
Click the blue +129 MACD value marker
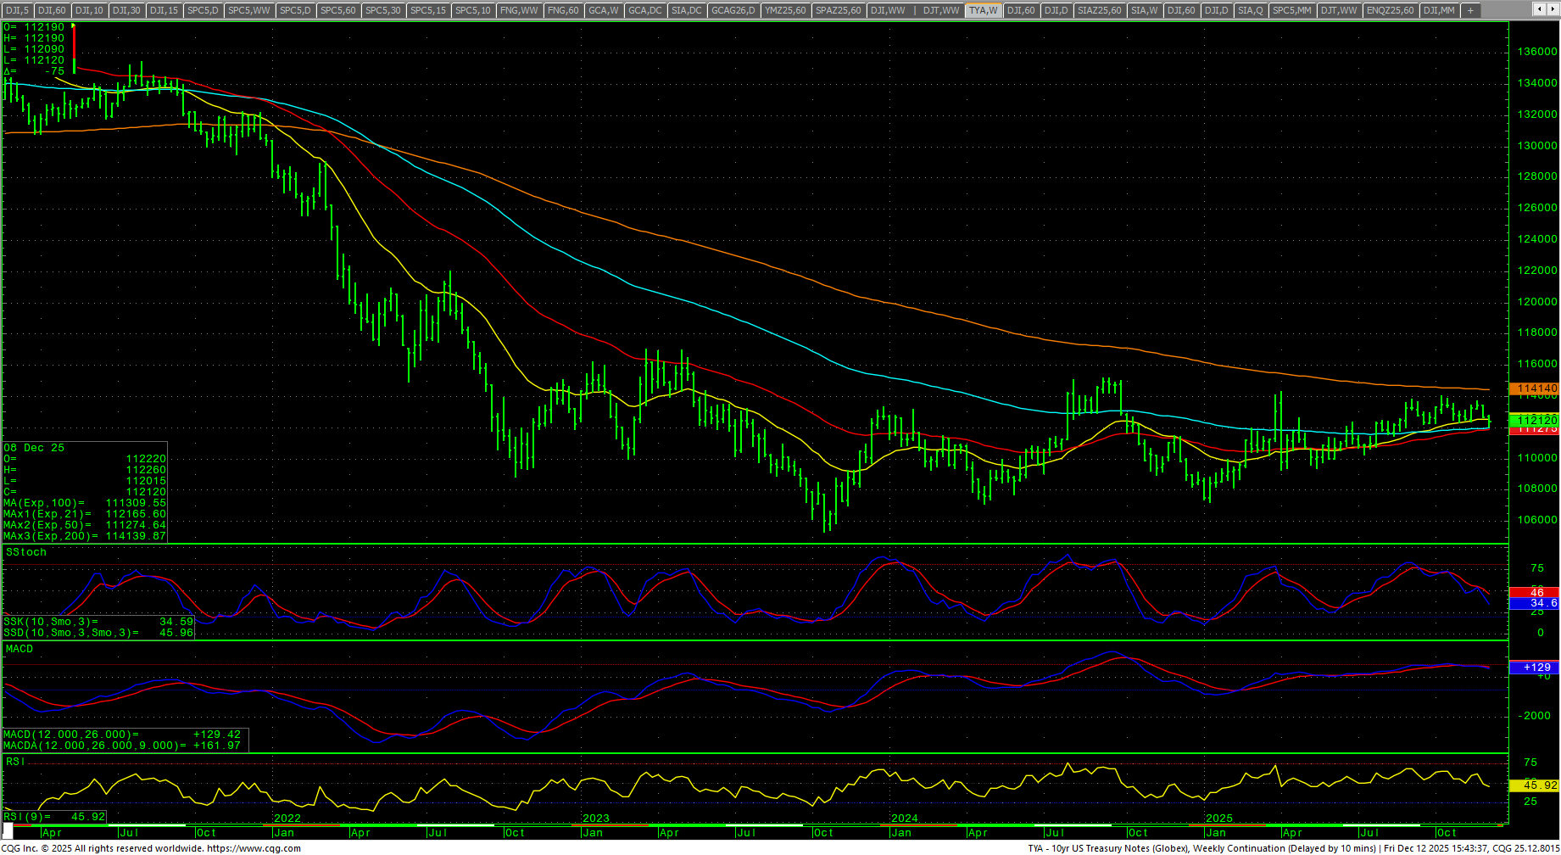[x=1536, y=668]
